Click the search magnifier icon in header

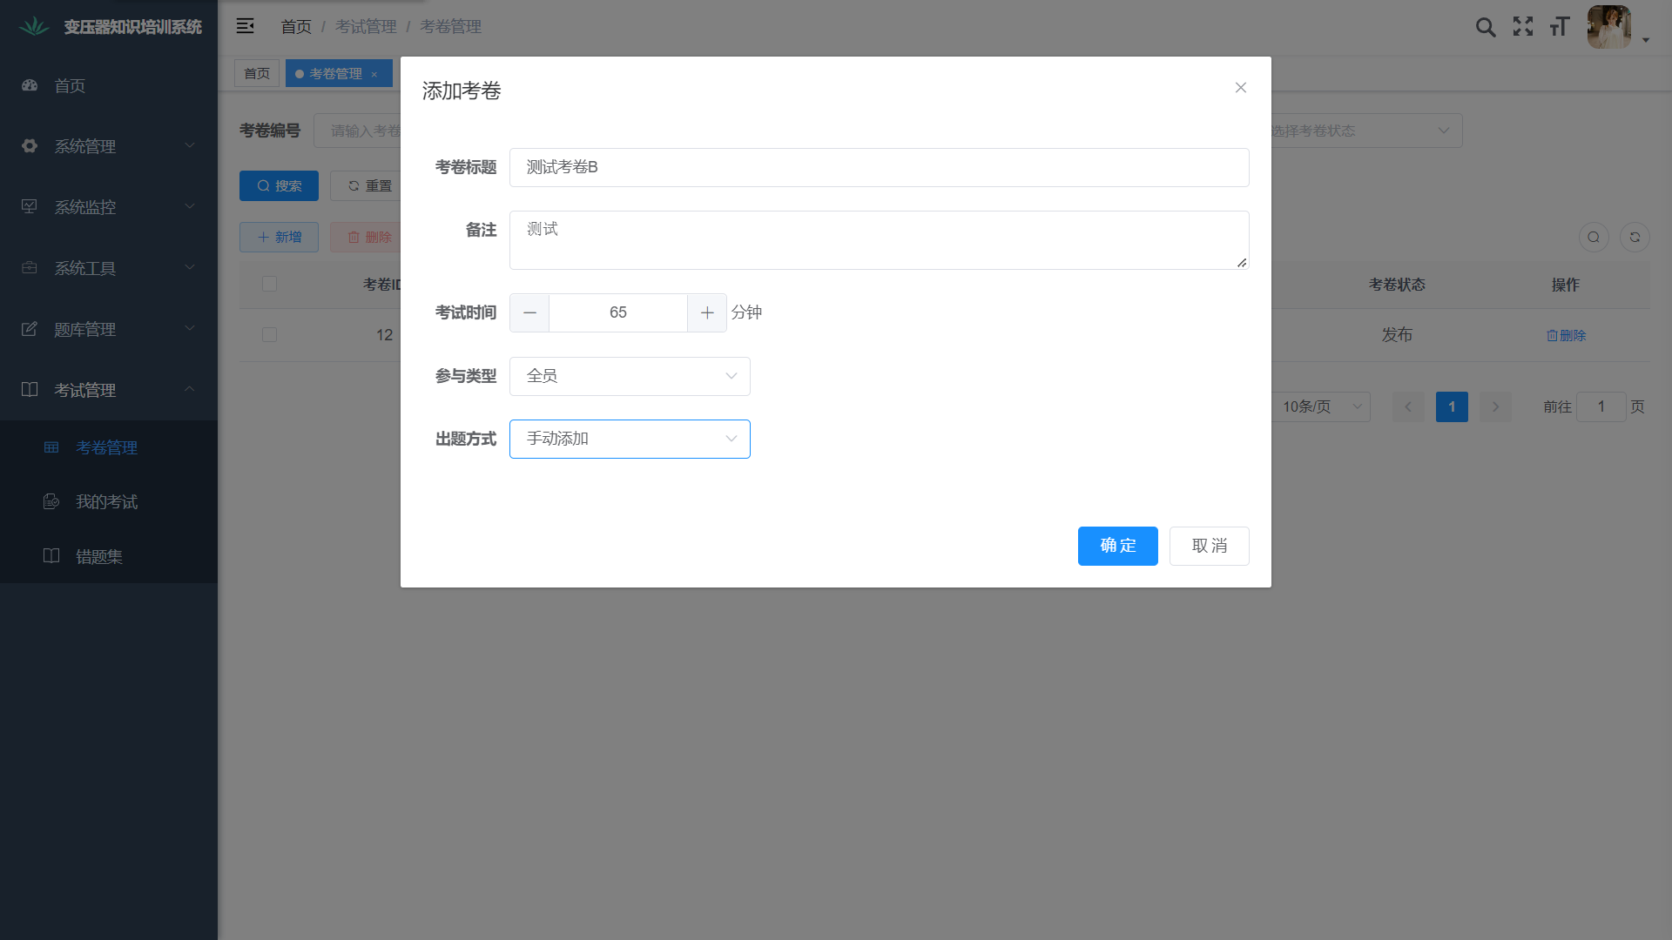pos(1486,27)
